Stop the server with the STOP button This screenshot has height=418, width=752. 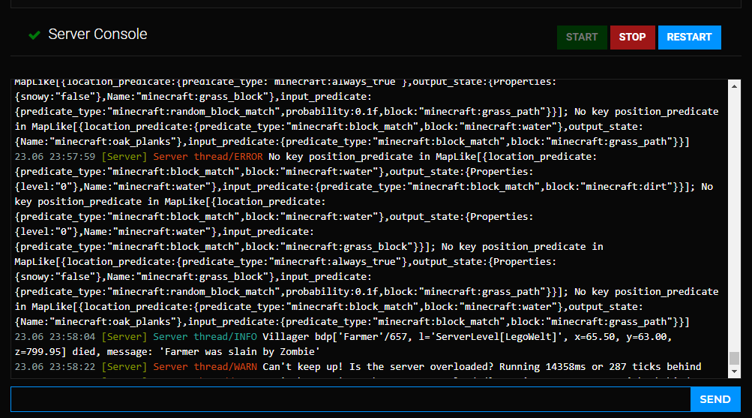[632, 37]
